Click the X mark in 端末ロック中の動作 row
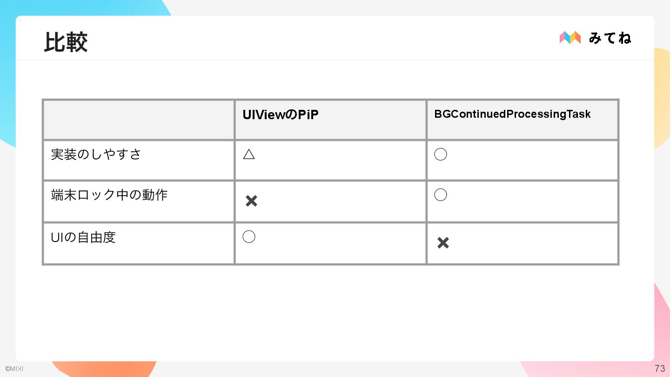This screenshot has height=377, width=670. pos(251,201)
